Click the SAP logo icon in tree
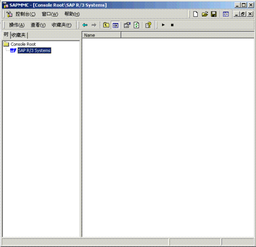Viewport: 256px width, 247px height. tap(13, 51)
